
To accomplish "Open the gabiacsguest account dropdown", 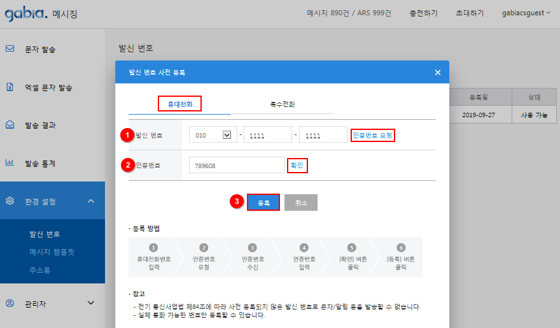I will 526,13.
